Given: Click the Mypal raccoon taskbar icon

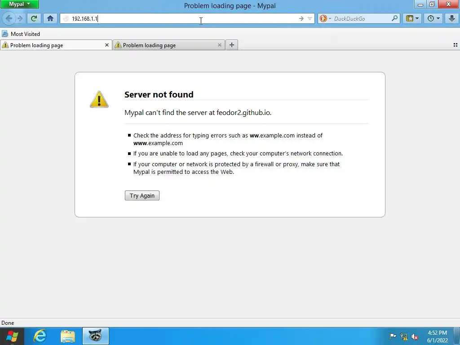Looking at the screenshot, I should [x=96, y=336].
